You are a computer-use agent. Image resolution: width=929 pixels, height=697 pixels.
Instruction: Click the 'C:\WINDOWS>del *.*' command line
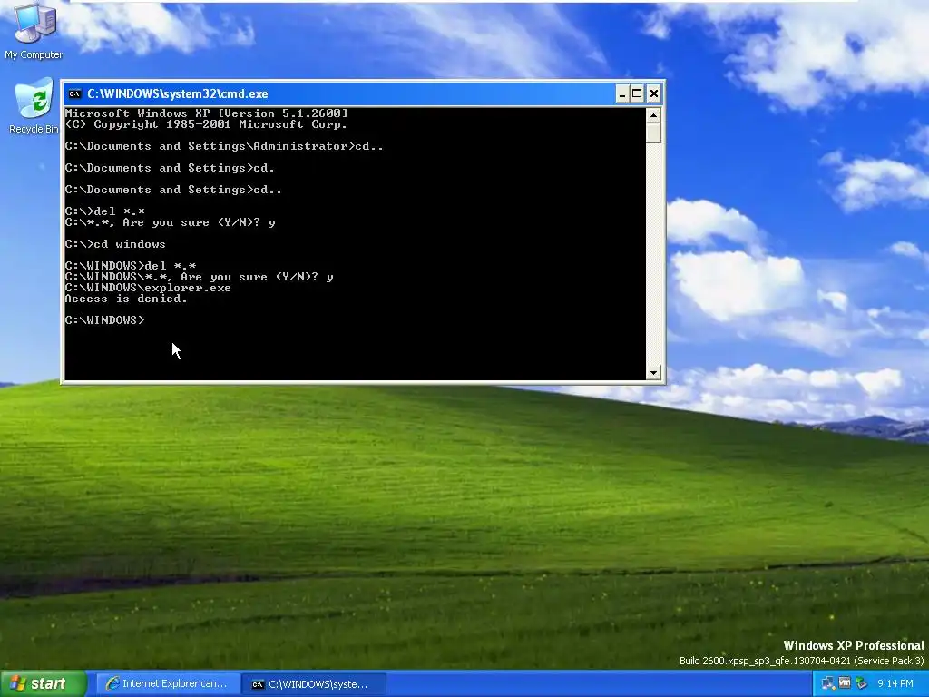tap(131, 266)
